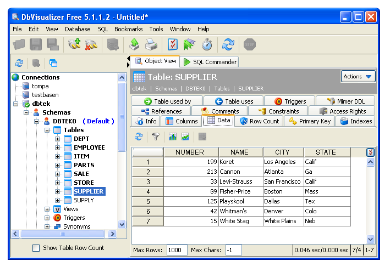The image size is (390, 267).
Task: Open the Indexes tab
Action: 356,121
